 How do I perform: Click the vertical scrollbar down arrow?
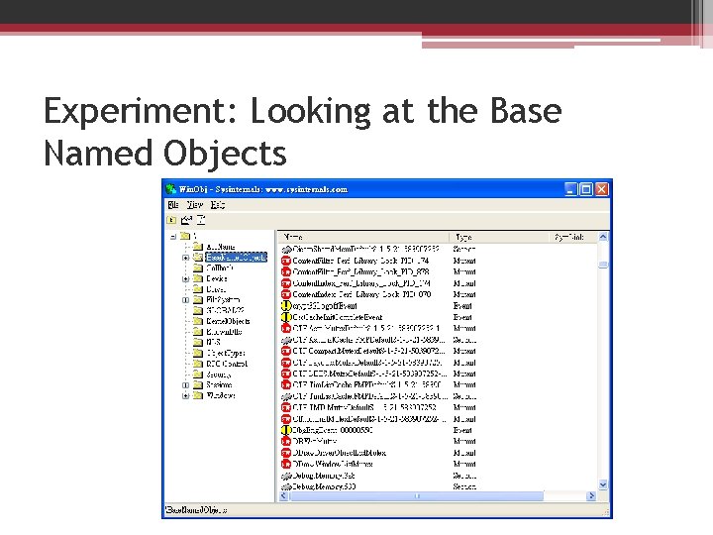(603, 484)
